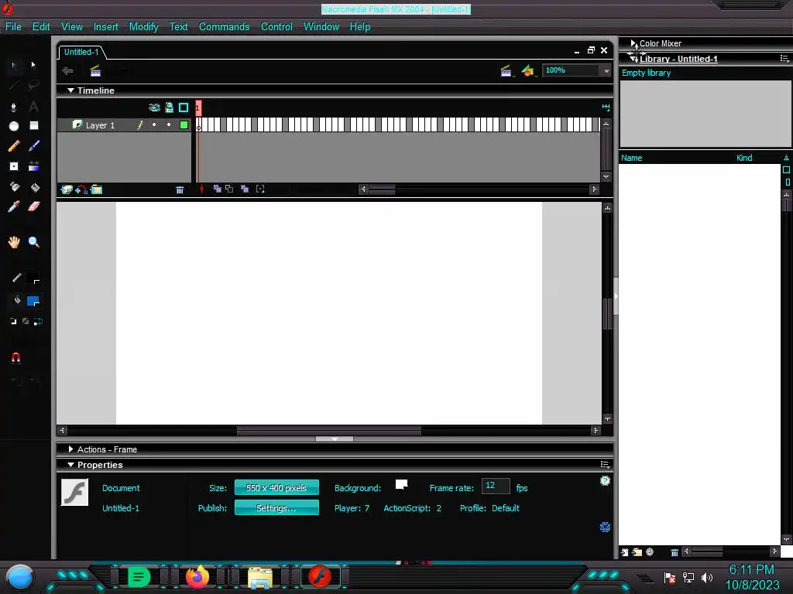Select the Text tool
Image resolution: width=793 pixels, height=594 pixels.
[33, 107]
